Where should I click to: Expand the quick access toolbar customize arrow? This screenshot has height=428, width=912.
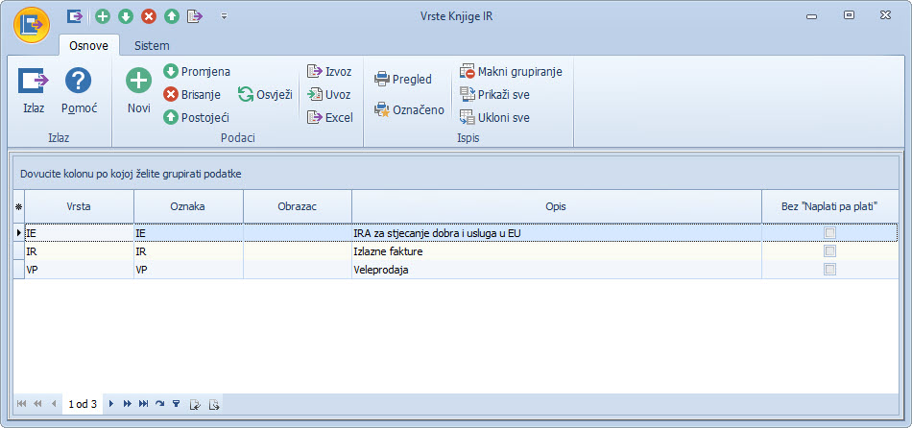point(224,16)
